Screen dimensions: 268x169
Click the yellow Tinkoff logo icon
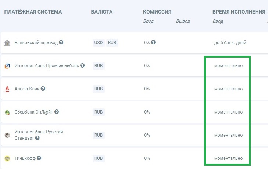(7, 158)
